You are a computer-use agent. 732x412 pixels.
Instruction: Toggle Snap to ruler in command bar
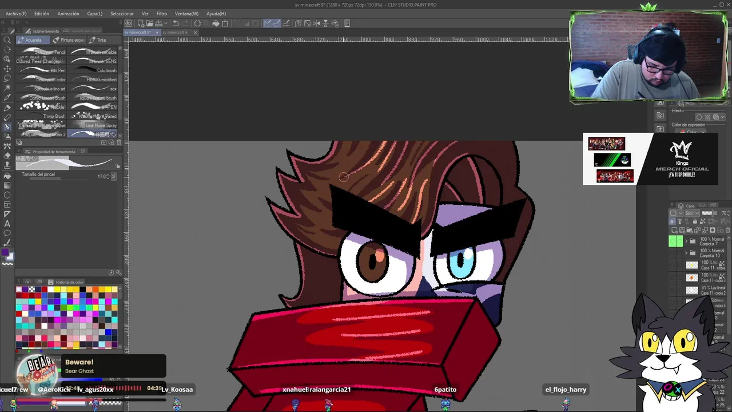tap(267, 23)
